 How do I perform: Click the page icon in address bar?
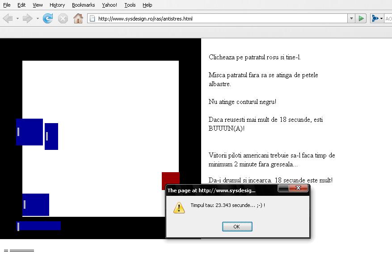[x=92, y=19]
